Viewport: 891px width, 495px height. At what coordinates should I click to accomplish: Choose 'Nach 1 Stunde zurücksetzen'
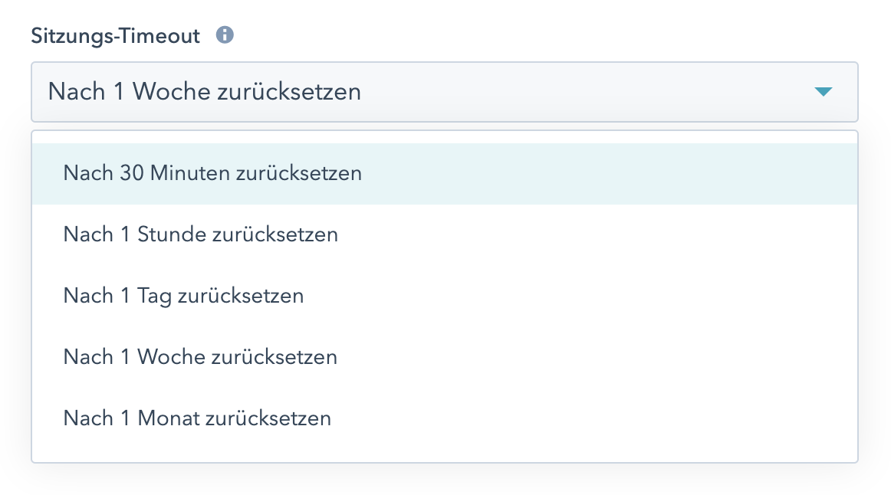(201, 234)
